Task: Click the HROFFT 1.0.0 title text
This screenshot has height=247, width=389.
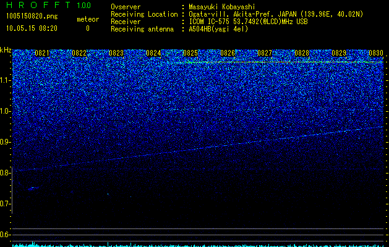Action: (x=48, y=5)
